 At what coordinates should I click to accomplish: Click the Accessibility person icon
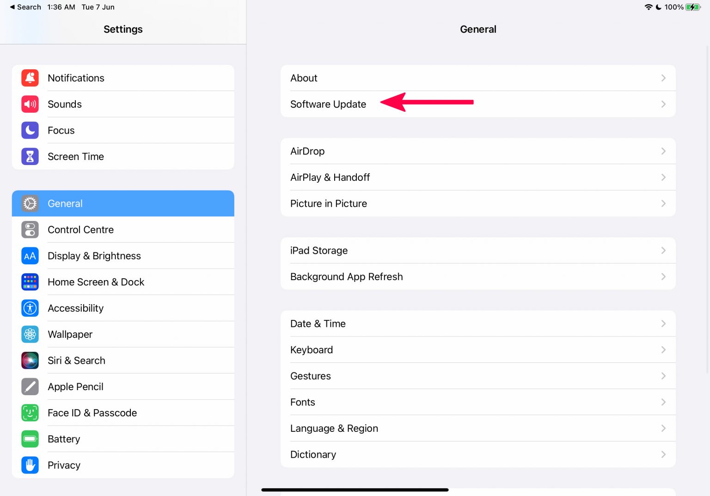click(30, 308)
